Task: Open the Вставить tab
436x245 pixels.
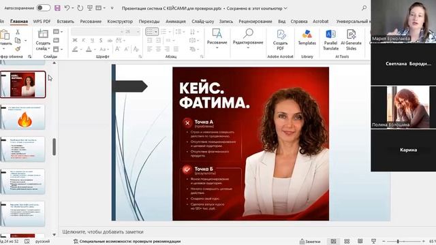Action: click(65, 21)
